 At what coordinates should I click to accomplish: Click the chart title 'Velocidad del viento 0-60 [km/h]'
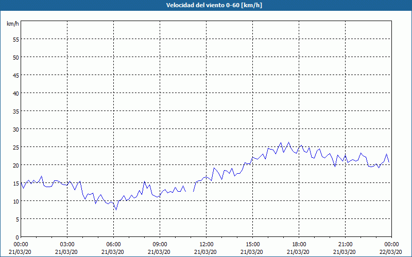[214, 5]
